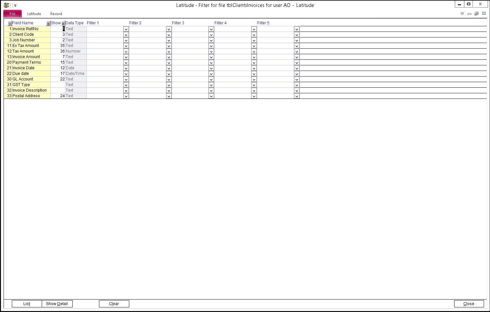Open Filter 4 dropdown for Tax Amount

[254, 52]
